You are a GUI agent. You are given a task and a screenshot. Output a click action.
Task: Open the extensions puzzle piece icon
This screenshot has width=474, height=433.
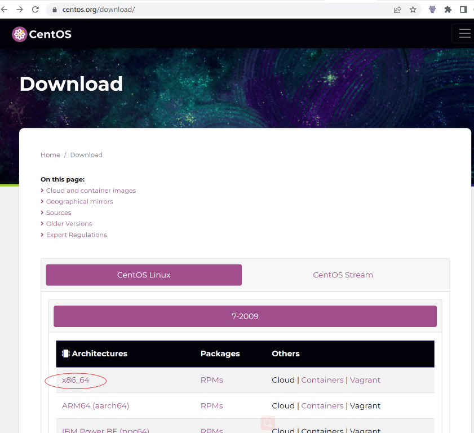tap(448, 10)
